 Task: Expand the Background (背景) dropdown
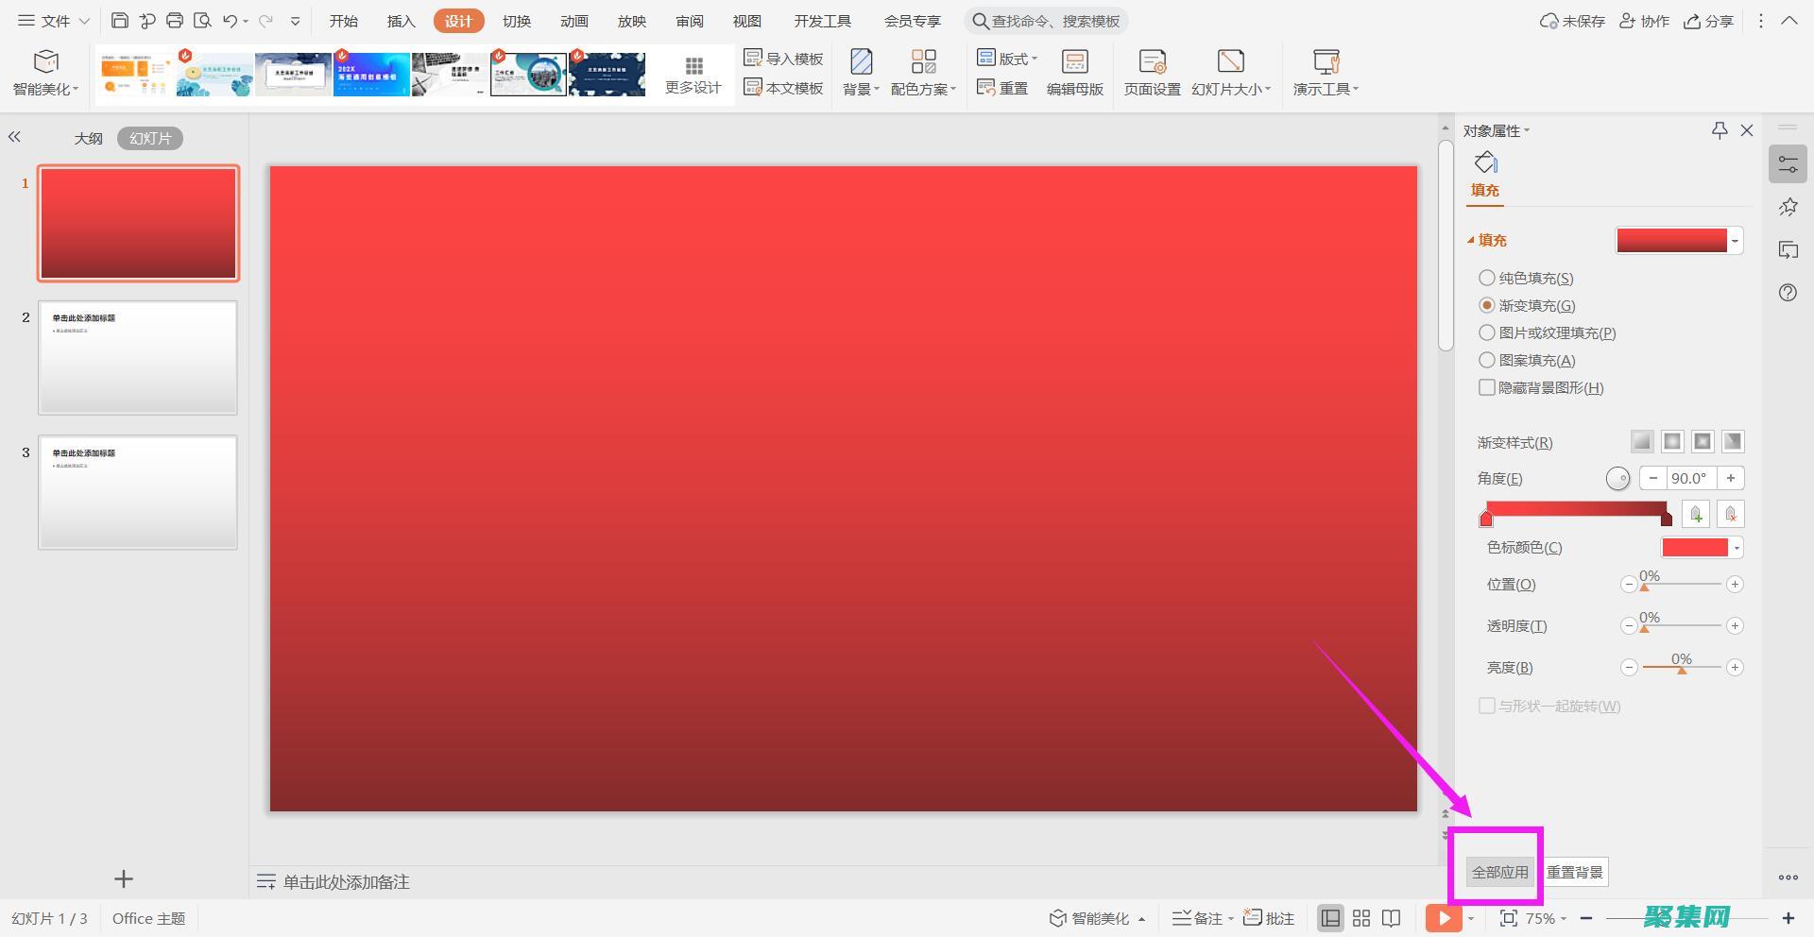pyautogui.click(x=861, y=73)
